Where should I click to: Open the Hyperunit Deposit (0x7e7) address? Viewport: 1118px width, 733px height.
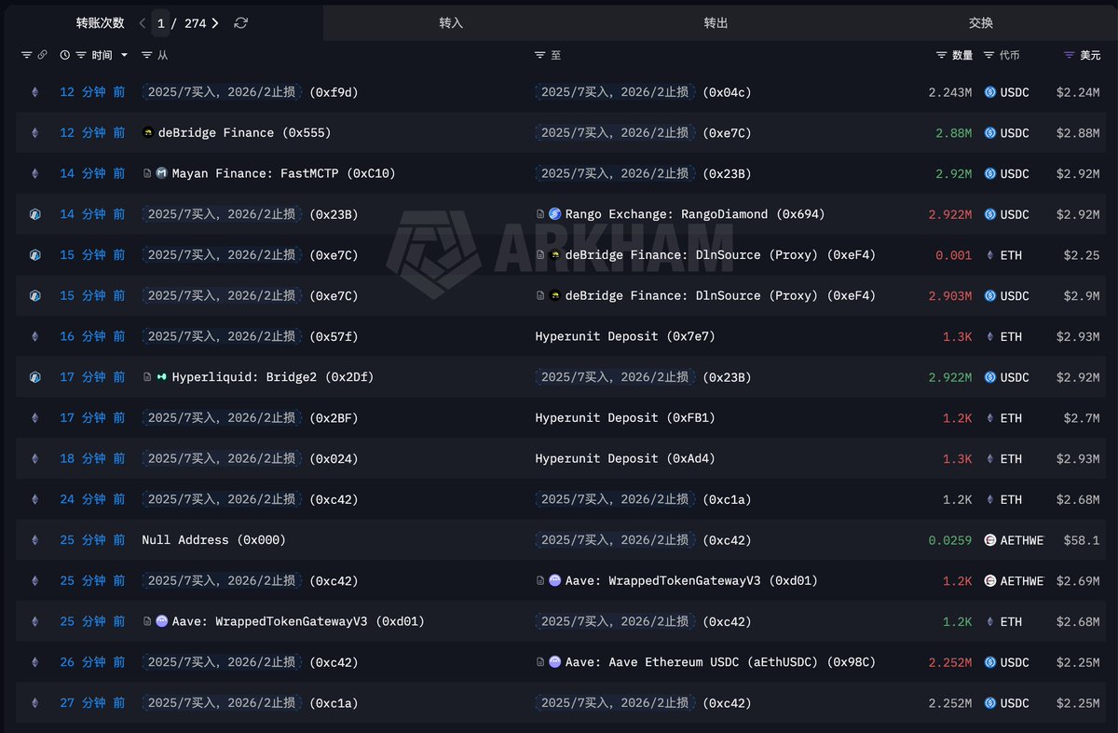(x=625, y=336)
